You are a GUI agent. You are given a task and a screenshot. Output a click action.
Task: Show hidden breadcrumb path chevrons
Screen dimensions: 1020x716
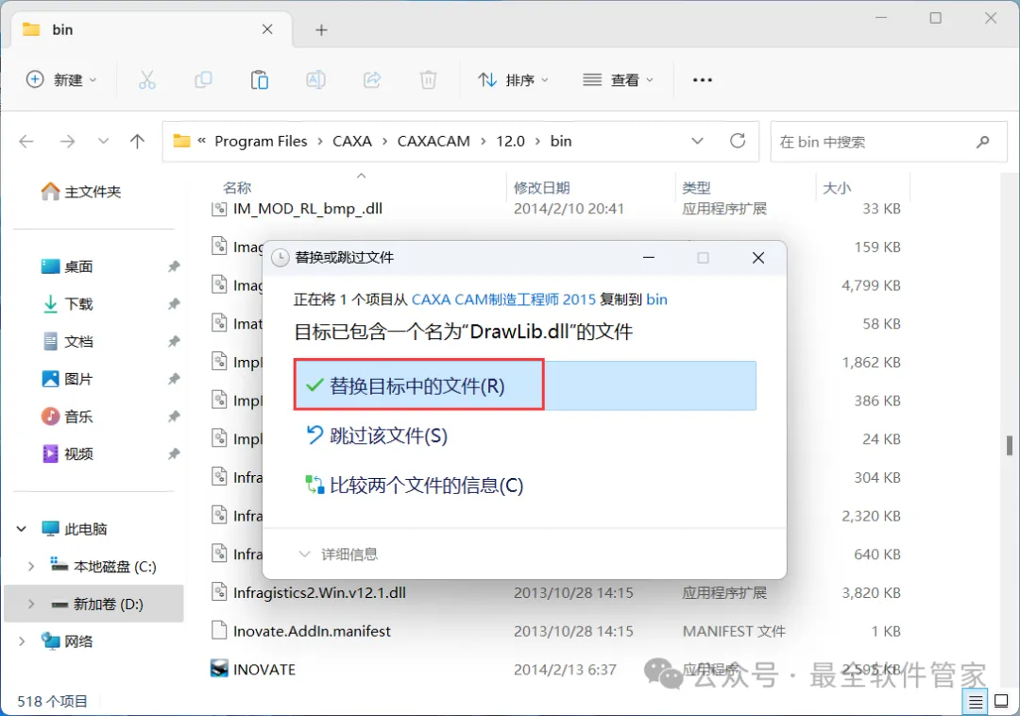coord(202,141)
